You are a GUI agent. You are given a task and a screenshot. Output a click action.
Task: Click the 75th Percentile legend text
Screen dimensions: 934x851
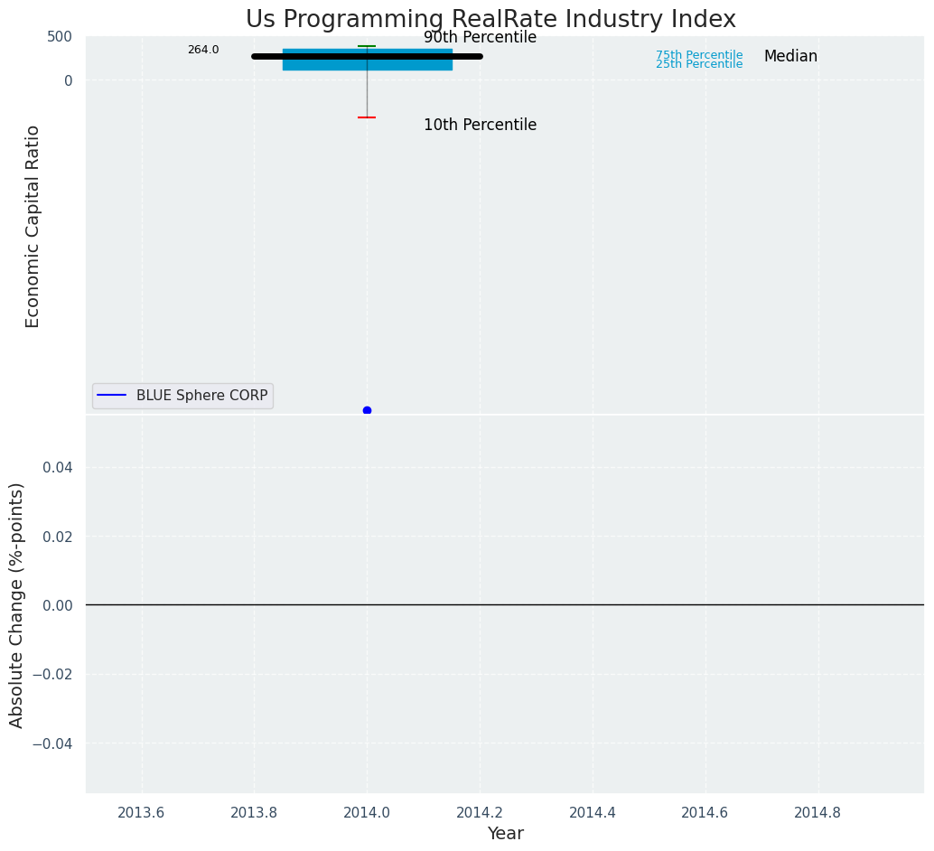699,55
